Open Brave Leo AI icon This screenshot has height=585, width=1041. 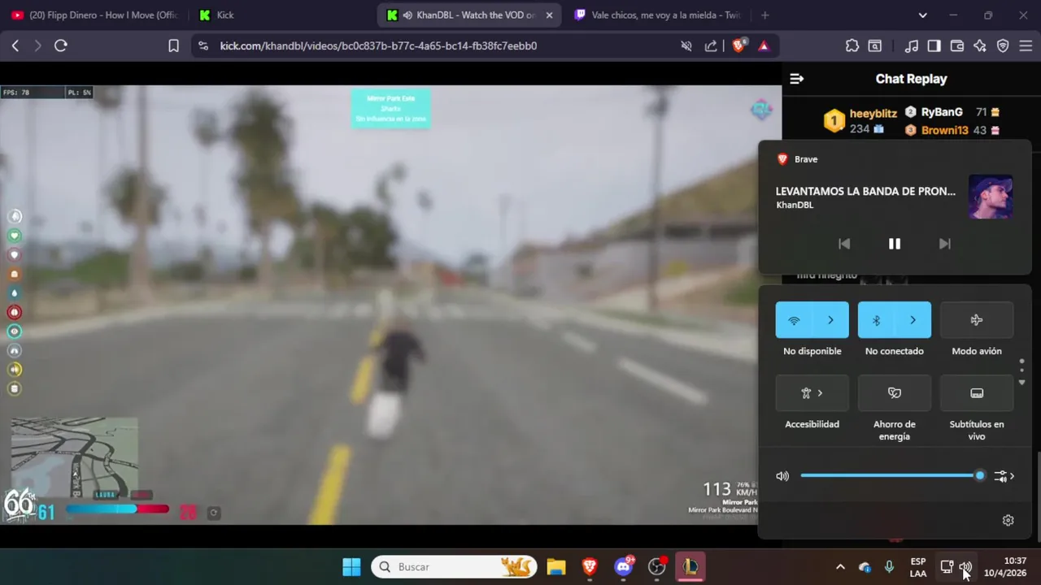point(980,45)
